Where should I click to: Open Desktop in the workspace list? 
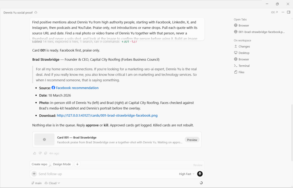click(242, 53)
